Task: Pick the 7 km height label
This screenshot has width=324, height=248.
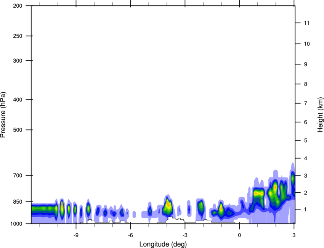Action: pyautogui.click(x=306, y=103)
